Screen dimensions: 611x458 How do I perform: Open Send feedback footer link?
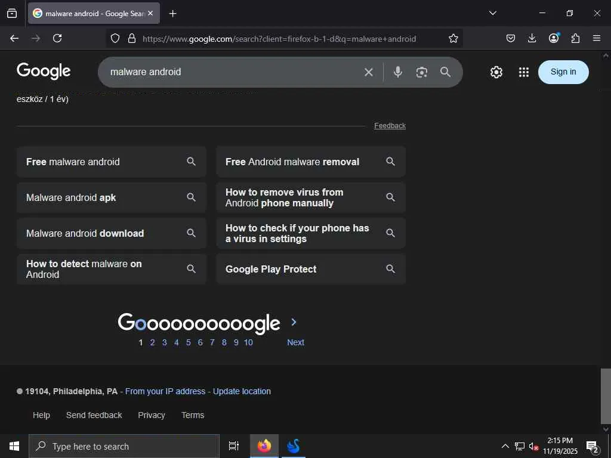94,415
